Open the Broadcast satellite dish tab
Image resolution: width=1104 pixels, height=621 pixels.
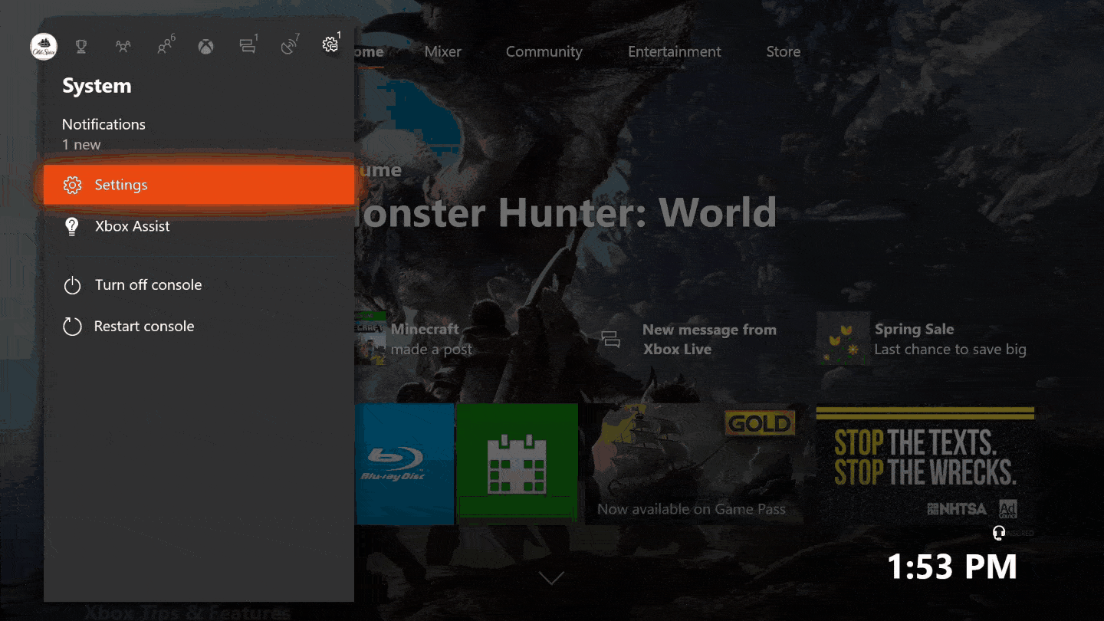[289, 47]
